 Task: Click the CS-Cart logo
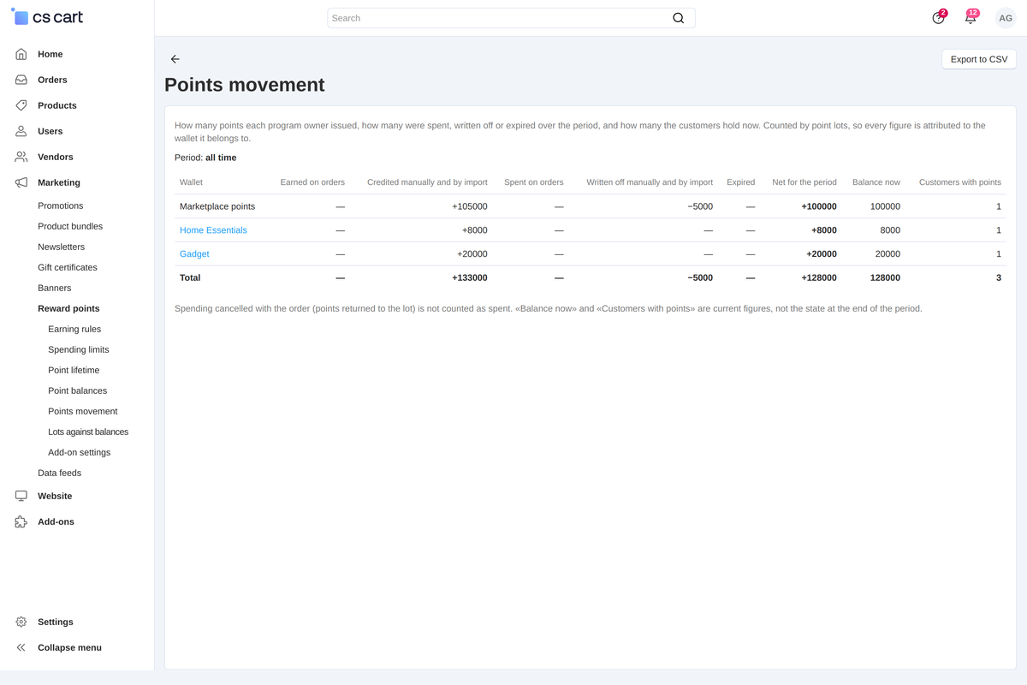[48, 17]
